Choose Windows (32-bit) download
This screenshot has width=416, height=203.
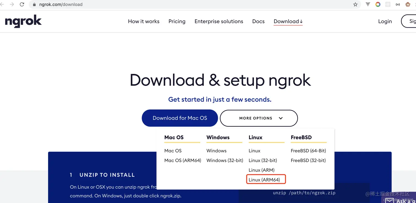click(x=225, y=160)
